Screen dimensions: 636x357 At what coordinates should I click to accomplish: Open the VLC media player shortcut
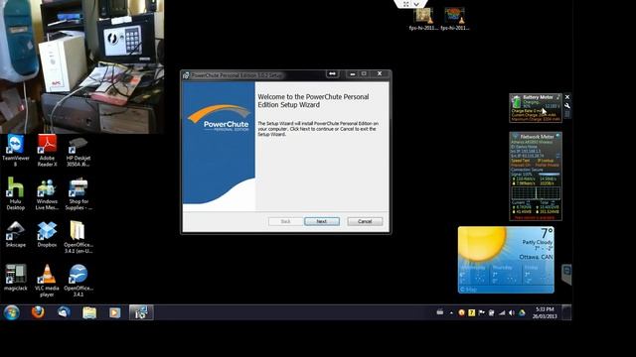[x=47, y=281]
